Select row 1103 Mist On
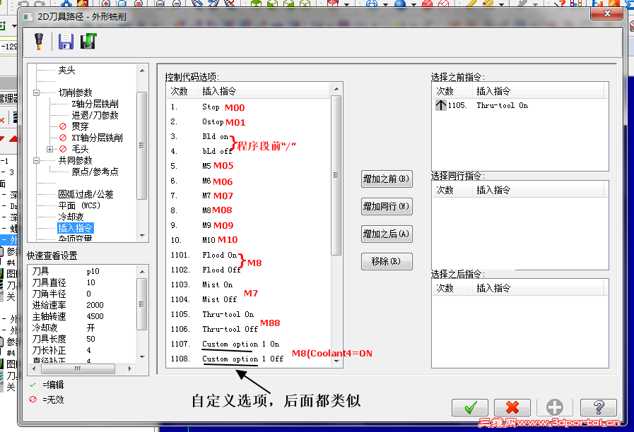Viewport: 634px width, 432px height. coord(248,284)
